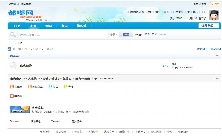Click hot search term 交友

pos(154,34)
